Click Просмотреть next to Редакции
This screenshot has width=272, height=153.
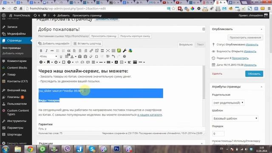pos(240,58)
